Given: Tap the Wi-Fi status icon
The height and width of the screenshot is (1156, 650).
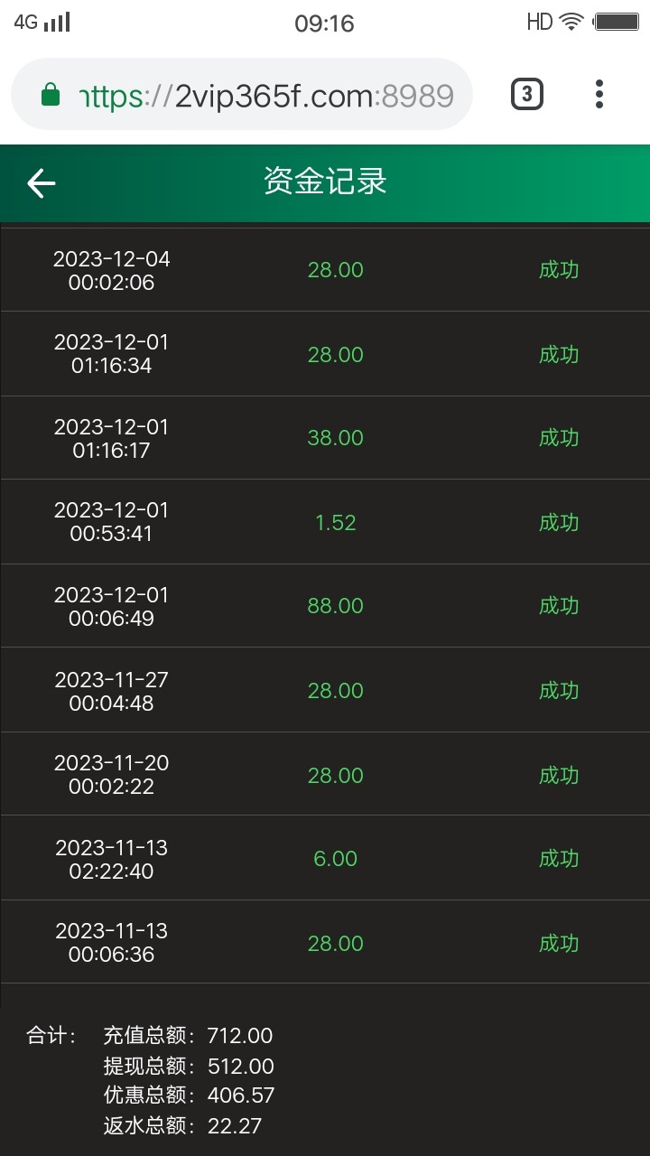Looking at the screenshot, I should (x=571, y=22).
